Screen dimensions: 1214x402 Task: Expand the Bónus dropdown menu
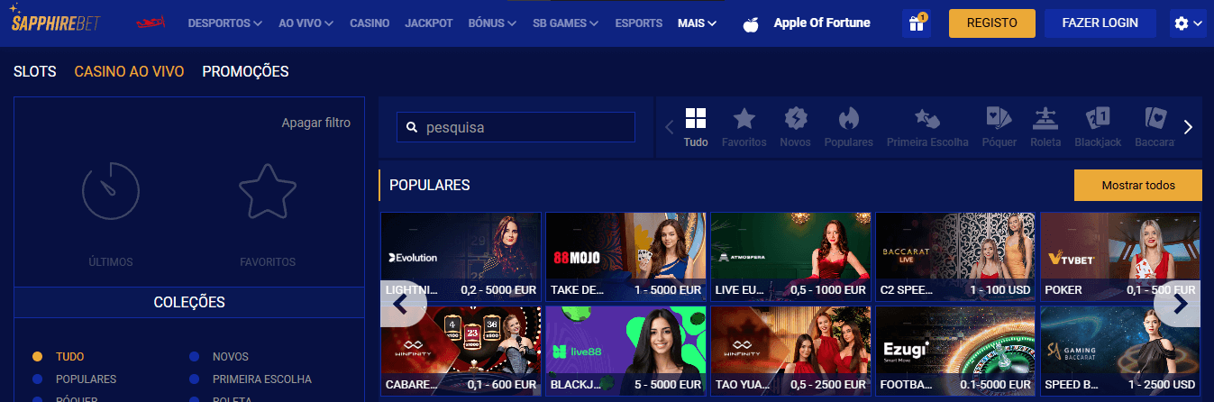(493, 23)
